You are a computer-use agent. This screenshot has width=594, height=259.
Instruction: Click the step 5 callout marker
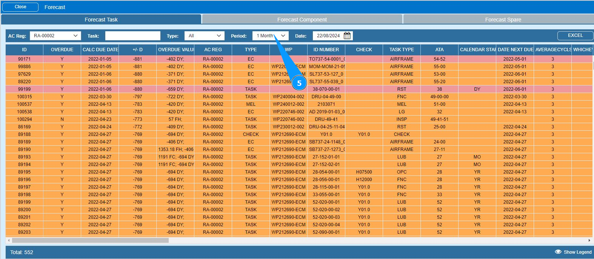pos(299,83)
